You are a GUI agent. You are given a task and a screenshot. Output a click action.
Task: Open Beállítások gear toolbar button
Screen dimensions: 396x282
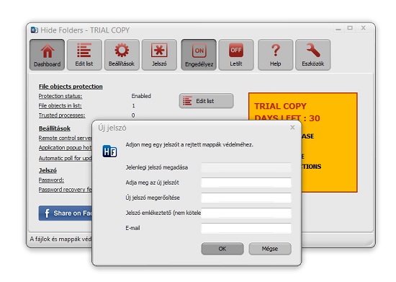(122, 55)
